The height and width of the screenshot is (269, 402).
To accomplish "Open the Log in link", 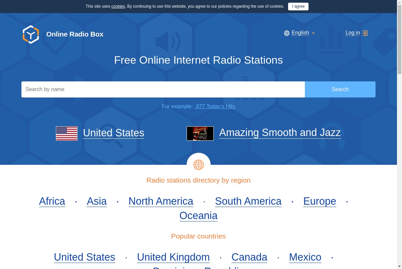I will click(353, 33).
